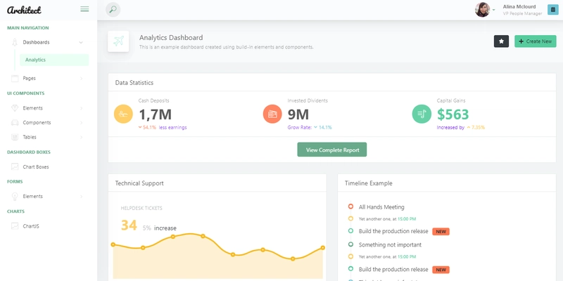The height and width of the screenshot is (281, 563).
Task: Open the search magnifier icon
Action: (113, 10)
